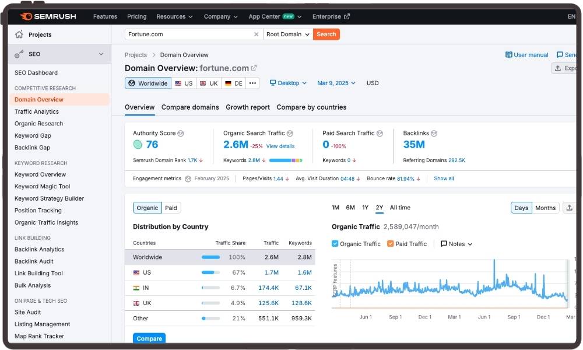The width and height of the screenshot is (583, 350).
Task: Switch to the Compare domains tab
Action: click(x=190, y=107)
